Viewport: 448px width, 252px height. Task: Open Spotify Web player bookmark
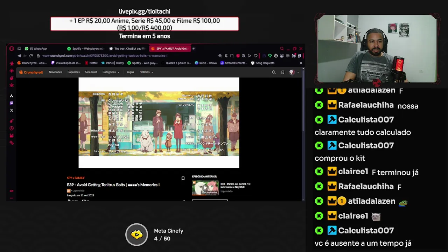pos(142,63)
